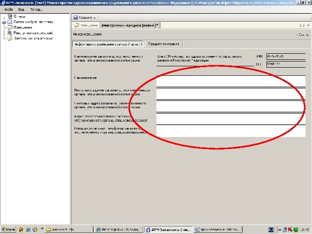Open the Windows Пуск start button
The width and height of the screenshot is (312, 234).
coord(8,229)
